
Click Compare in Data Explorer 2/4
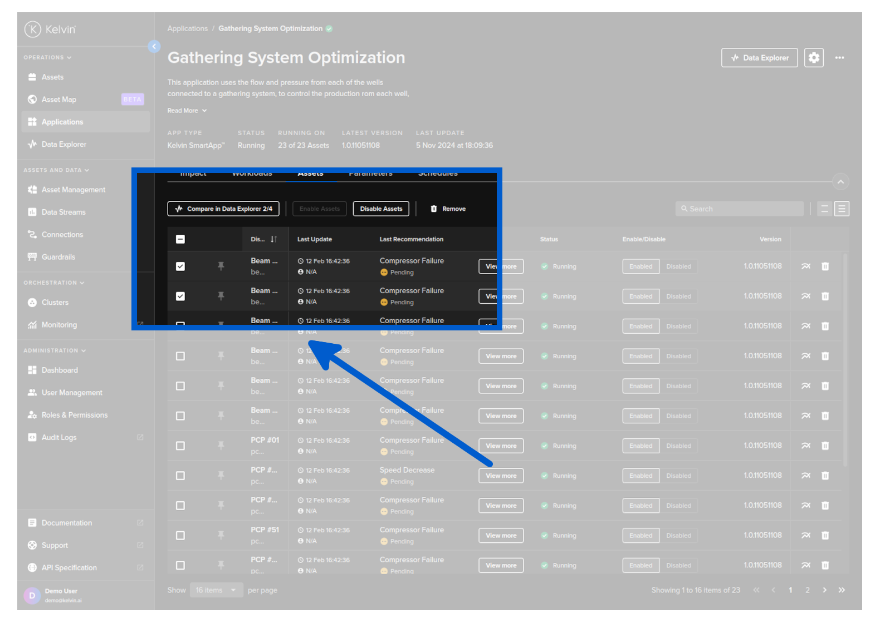(223, 209)
